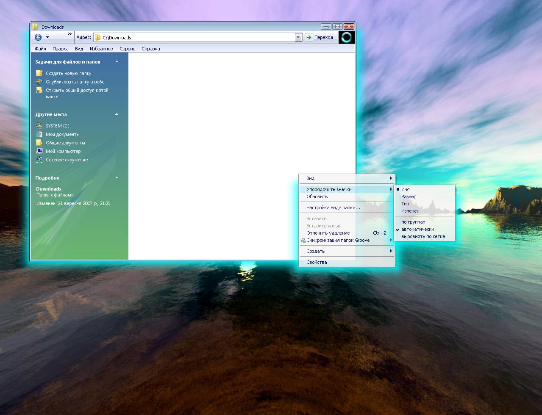Click the Back navigation arrow icon
Viewport: 542px width, 415px height.
[38, 37]
